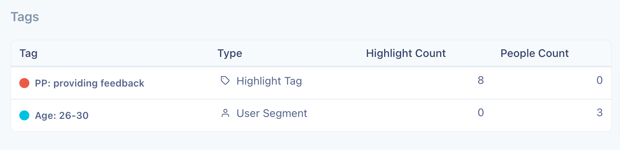Click the Tags section heading

25,17
